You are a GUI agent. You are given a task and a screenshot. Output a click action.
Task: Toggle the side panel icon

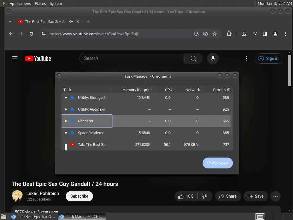(x=265, y=34)
